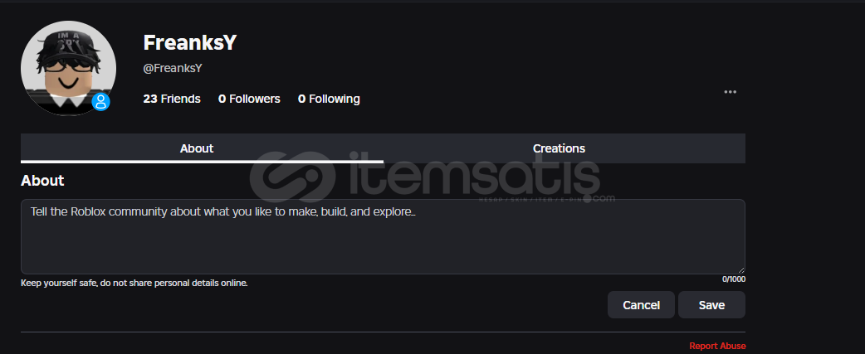Click the @FreanksY username text

click(173, 68)
